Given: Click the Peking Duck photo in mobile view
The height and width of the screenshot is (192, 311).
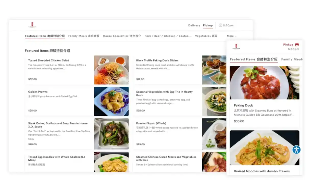Looking at the screenshot, I should click(x=264, y=83).
